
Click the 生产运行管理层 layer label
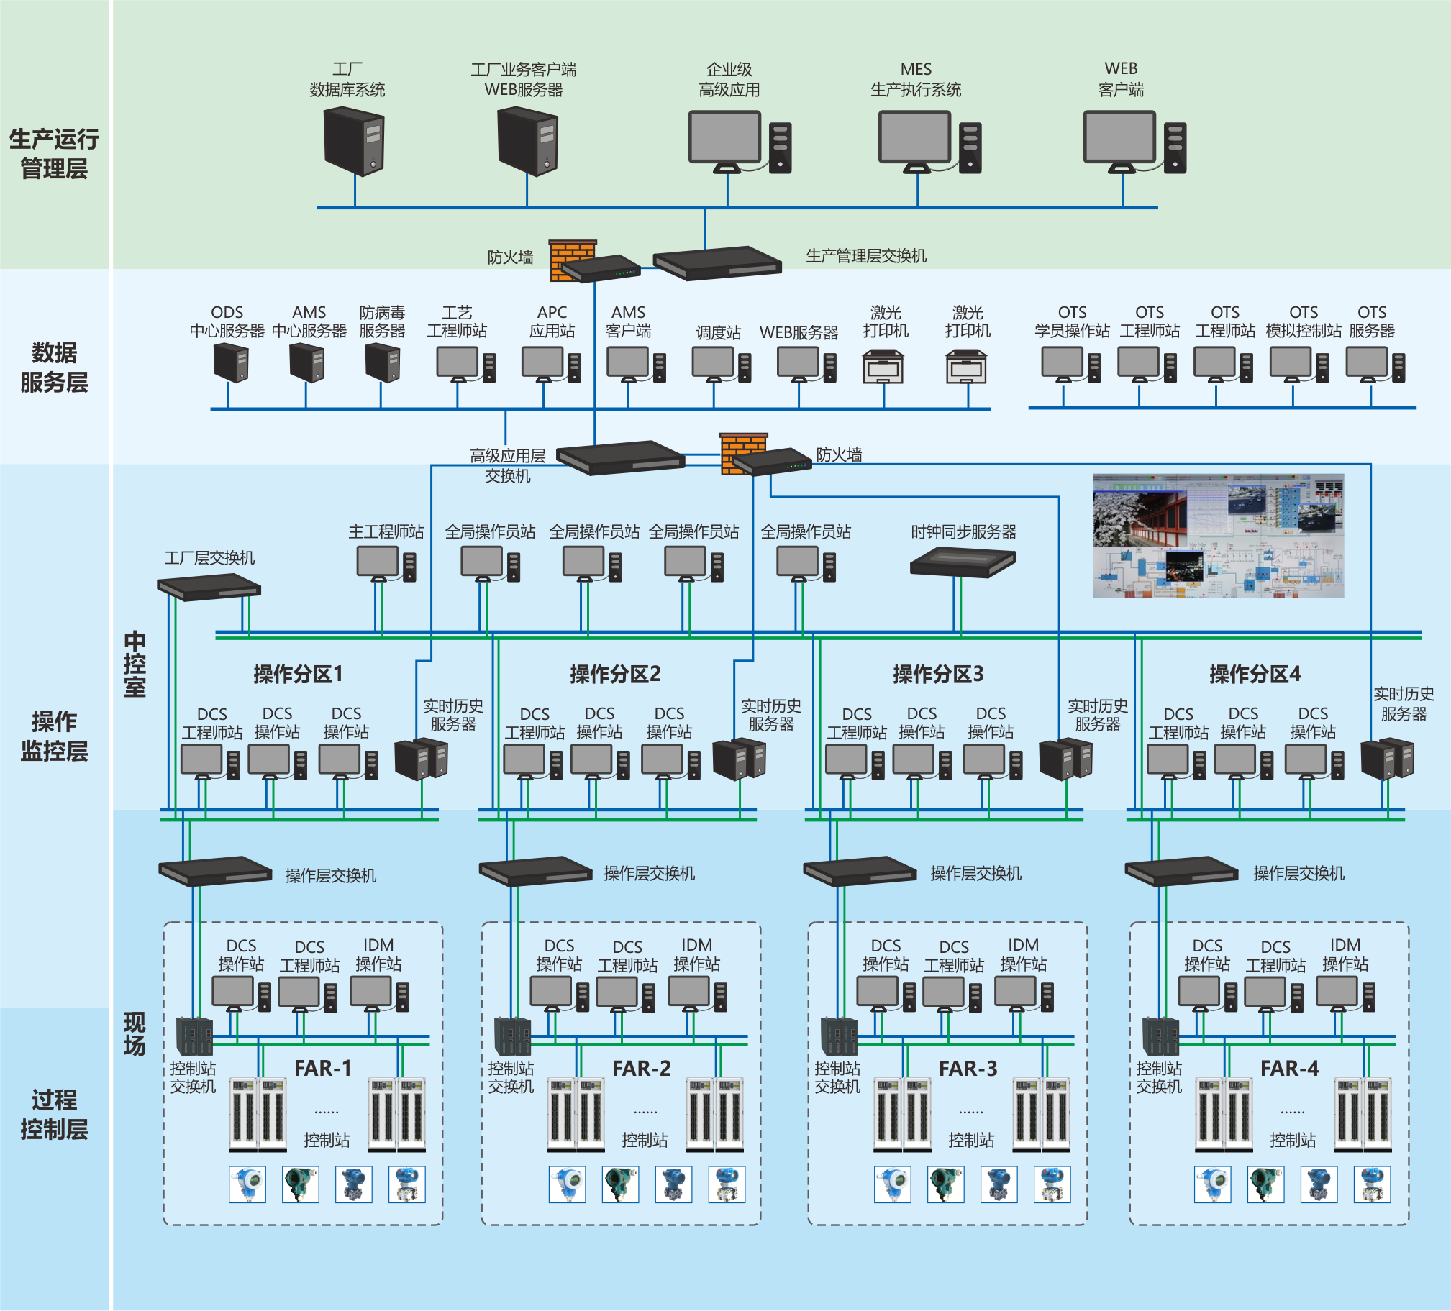pos(54,153)
